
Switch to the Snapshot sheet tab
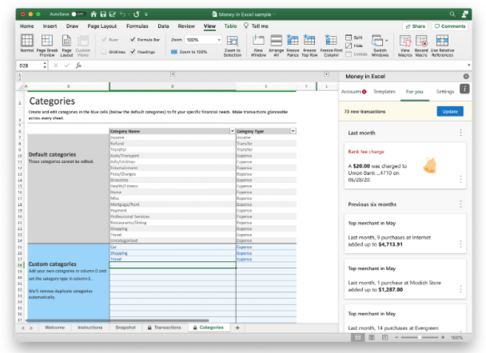pos(125,327)
